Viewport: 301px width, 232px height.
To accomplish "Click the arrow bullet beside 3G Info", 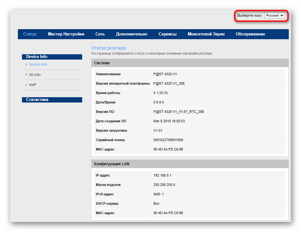I will [26, 75].
